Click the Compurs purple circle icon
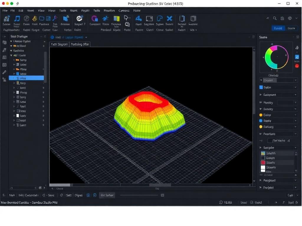Image resolution: width=302 pixels, height=226 pixels. (95, 19)
